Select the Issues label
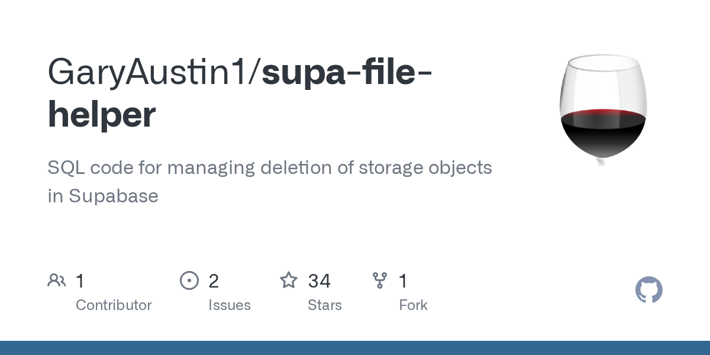This screenshot has width=710, height=355. [x=230, y=305]
